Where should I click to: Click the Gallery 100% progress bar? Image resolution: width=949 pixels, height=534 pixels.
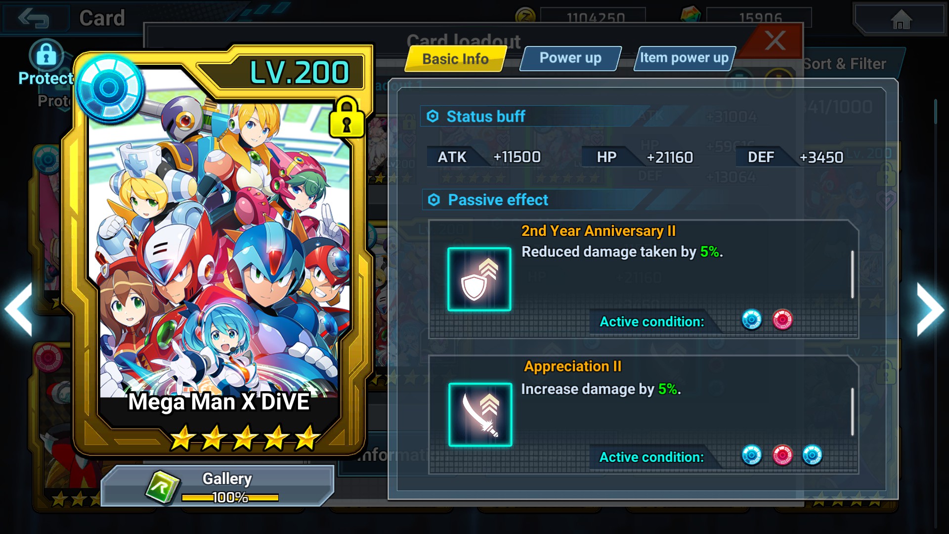click(x=230, y=497)
